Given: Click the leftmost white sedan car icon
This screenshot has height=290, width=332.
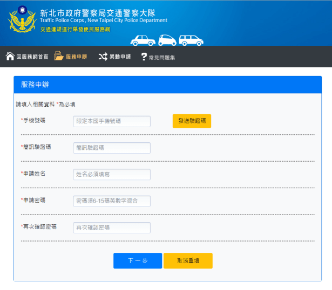Looking at the screenshot, I should click(x=143, y=40).
